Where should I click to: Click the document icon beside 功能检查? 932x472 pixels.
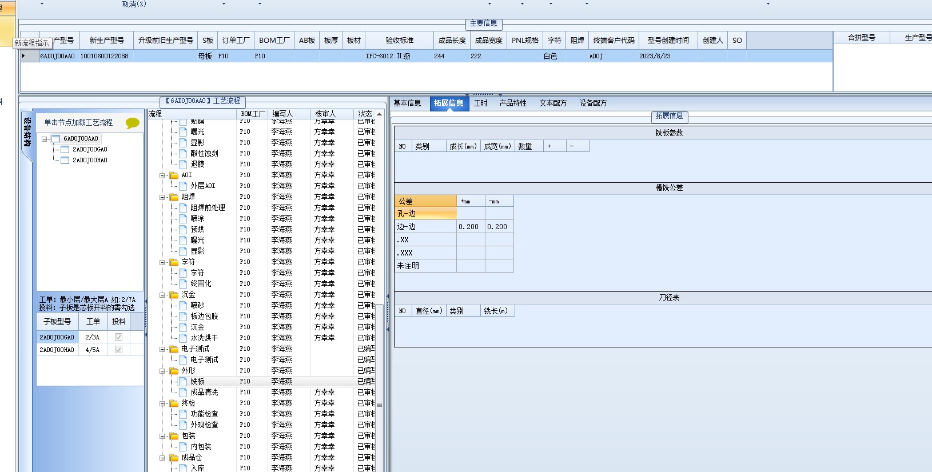point(183,414)
